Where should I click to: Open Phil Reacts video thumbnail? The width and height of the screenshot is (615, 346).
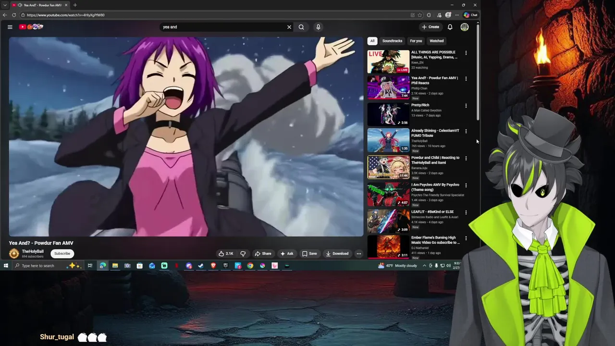(388, 87)
